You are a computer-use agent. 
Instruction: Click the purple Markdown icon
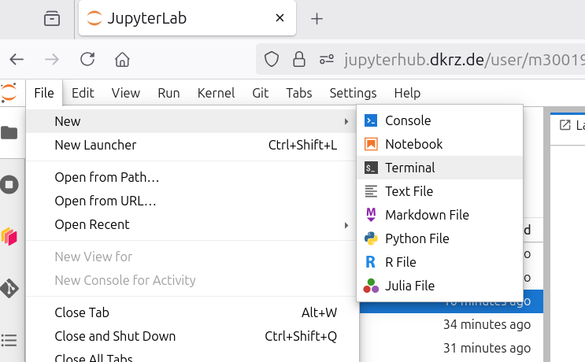click(x=371, y=215)
